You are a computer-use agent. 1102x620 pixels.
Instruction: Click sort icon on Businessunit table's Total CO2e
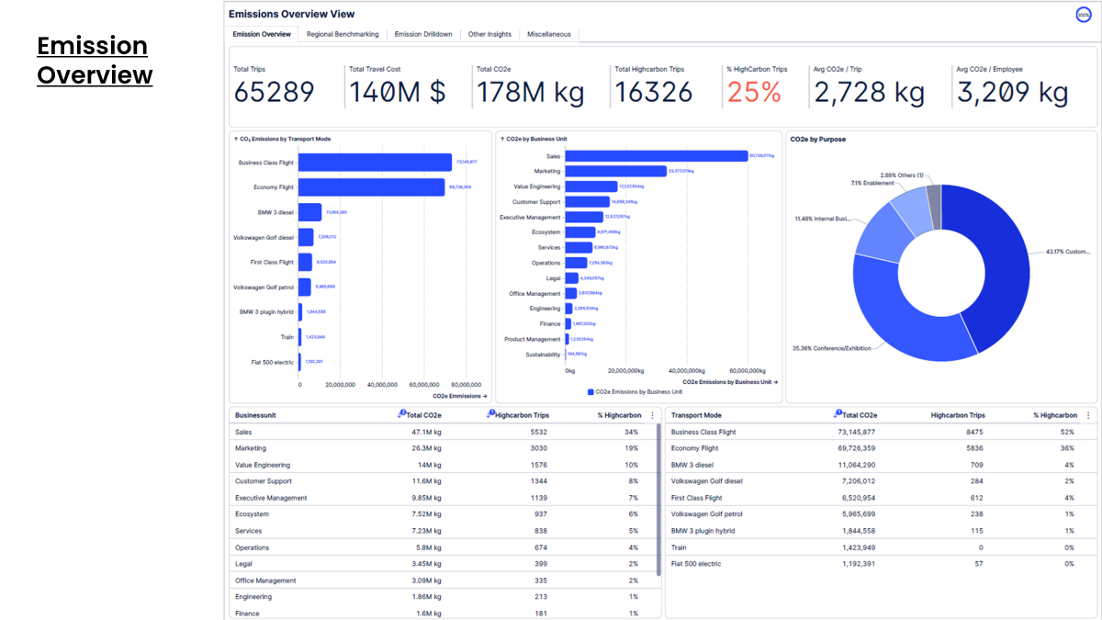click(401, 415)
